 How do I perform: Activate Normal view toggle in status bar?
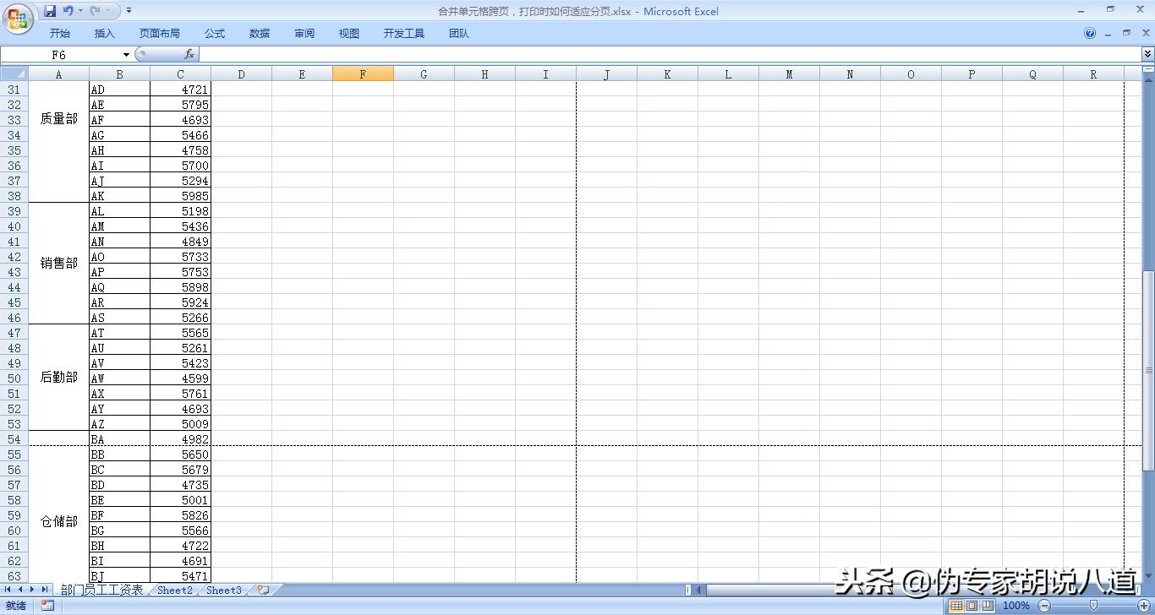click(958, 606)
